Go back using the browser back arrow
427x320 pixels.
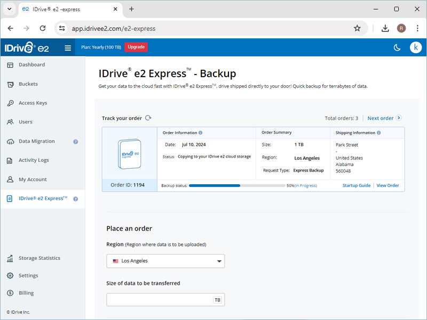[x=10, y=28]
